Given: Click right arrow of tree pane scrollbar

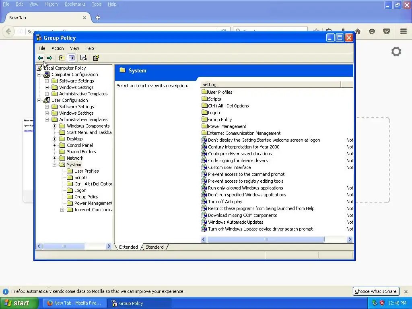Looking at the screenshot, I should [109, 246].
